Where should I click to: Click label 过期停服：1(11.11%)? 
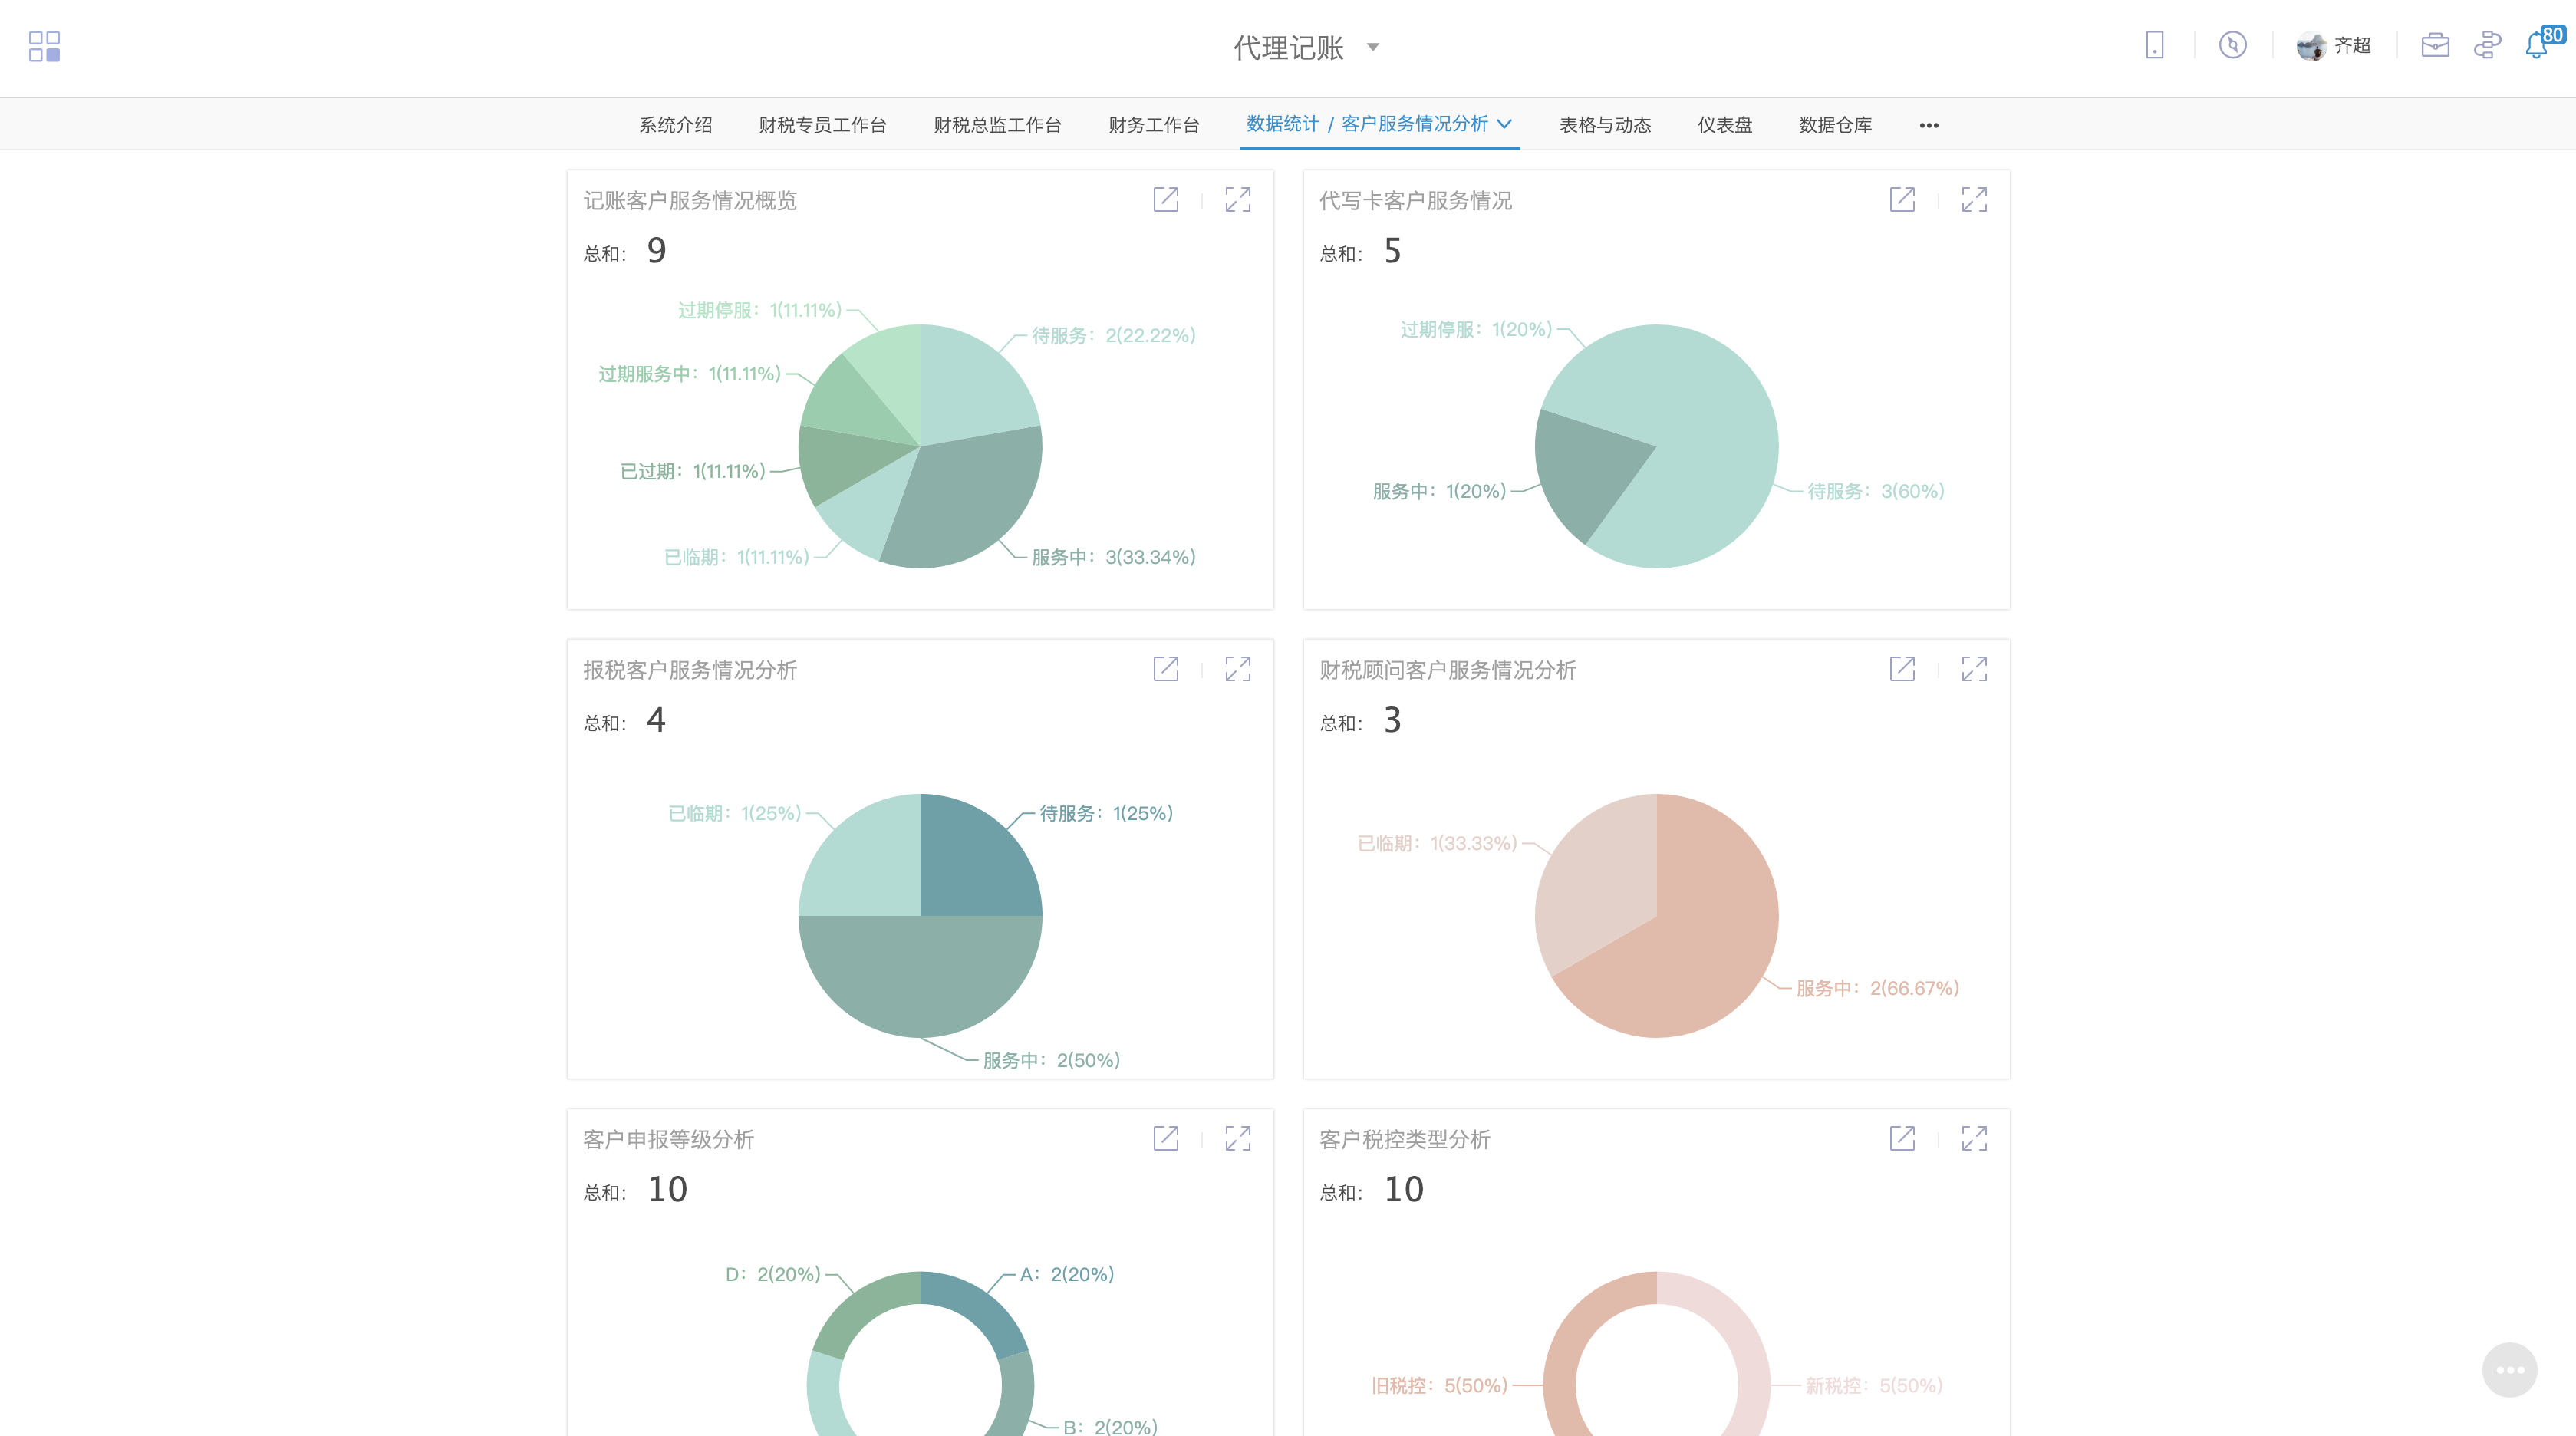pos(760,310)
